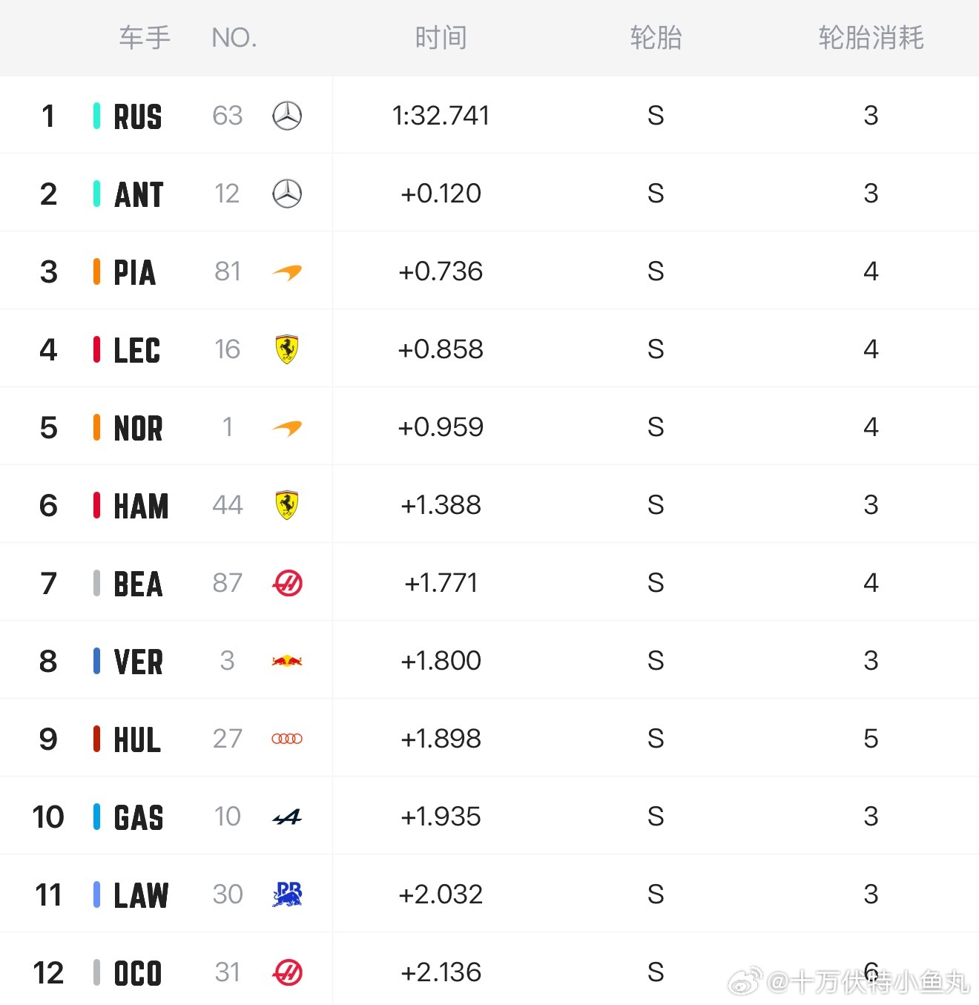Select the driver name OCO
Viewport: 979px width, 1005px height.
138,973
